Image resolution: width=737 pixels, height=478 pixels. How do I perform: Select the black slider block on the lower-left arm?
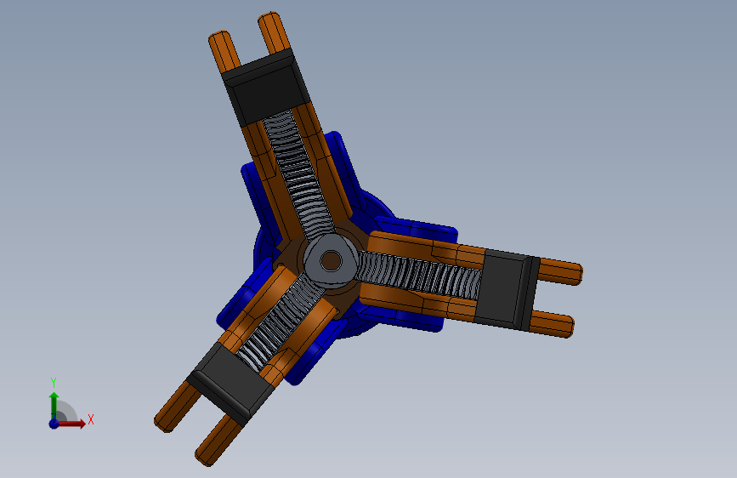click(230, 384)
